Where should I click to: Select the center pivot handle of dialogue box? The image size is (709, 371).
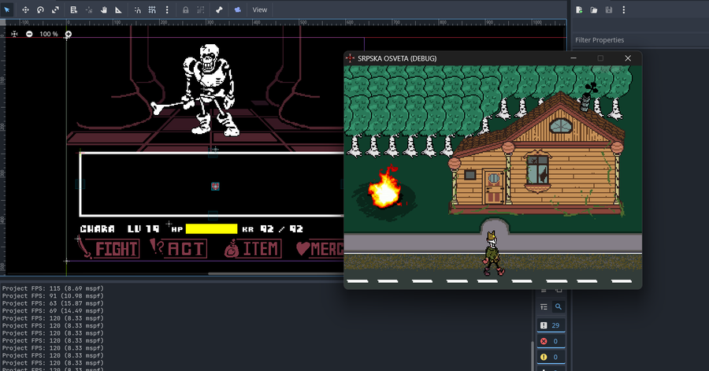[215, 186]
